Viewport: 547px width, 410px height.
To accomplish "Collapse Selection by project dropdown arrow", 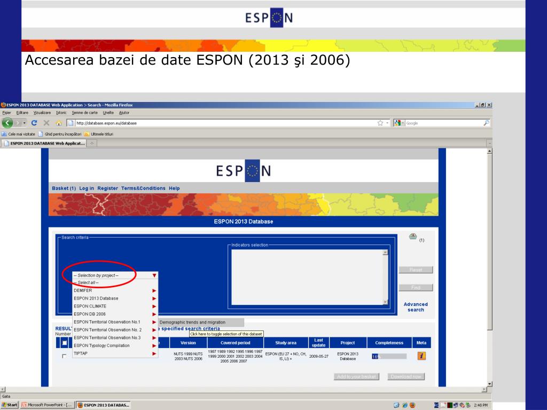I will [154, 275].
